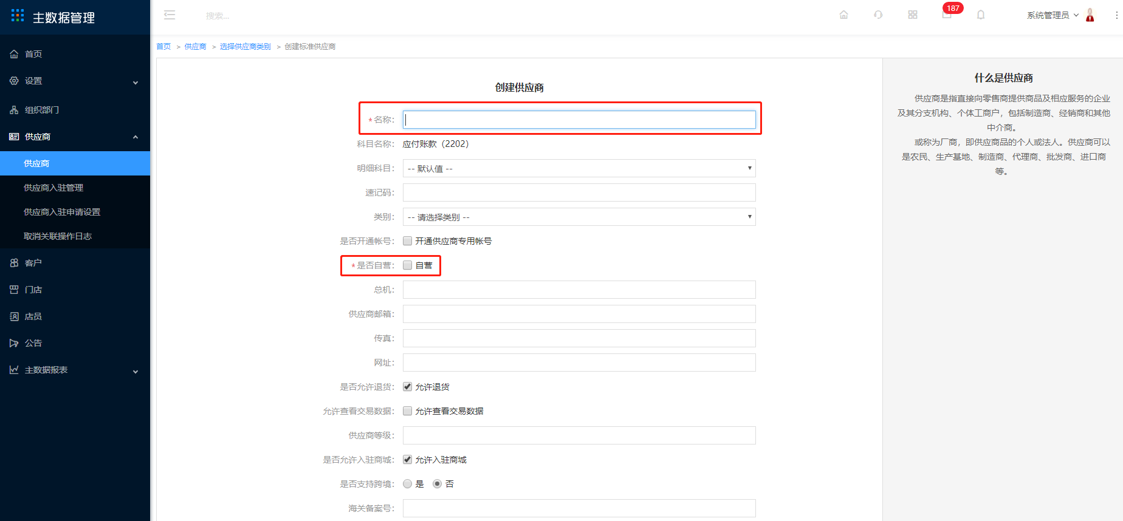The width and height of the screenshot is (1123, 521).
Task: Click the 主数据报表 chart icon
Action: click(14, 370)
